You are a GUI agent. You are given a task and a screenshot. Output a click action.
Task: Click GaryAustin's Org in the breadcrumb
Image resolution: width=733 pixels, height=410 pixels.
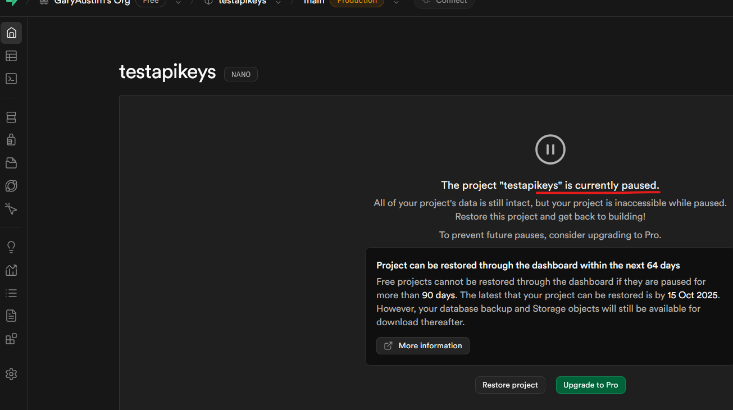92,2
